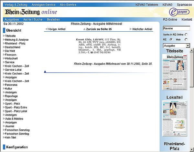
Task: Open Wirtschaft section
Action: click(x=11, y=58)
